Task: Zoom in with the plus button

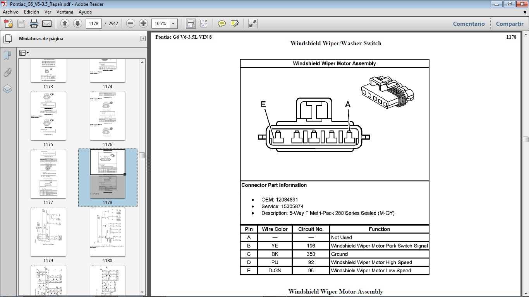Action: (x=143, y=24)
